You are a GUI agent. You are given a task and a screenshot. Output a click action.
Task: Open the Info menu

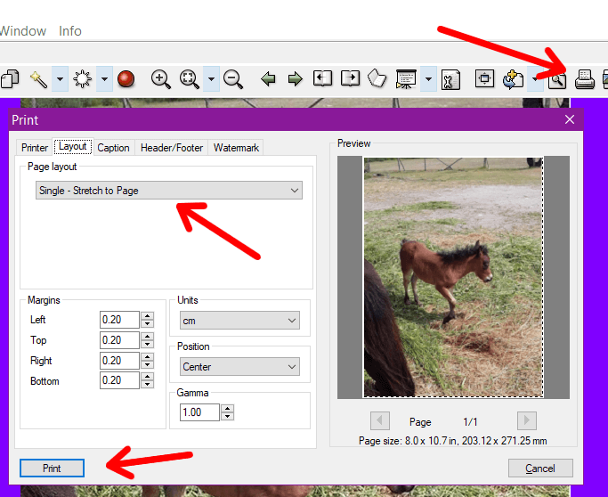coord(70,31)
